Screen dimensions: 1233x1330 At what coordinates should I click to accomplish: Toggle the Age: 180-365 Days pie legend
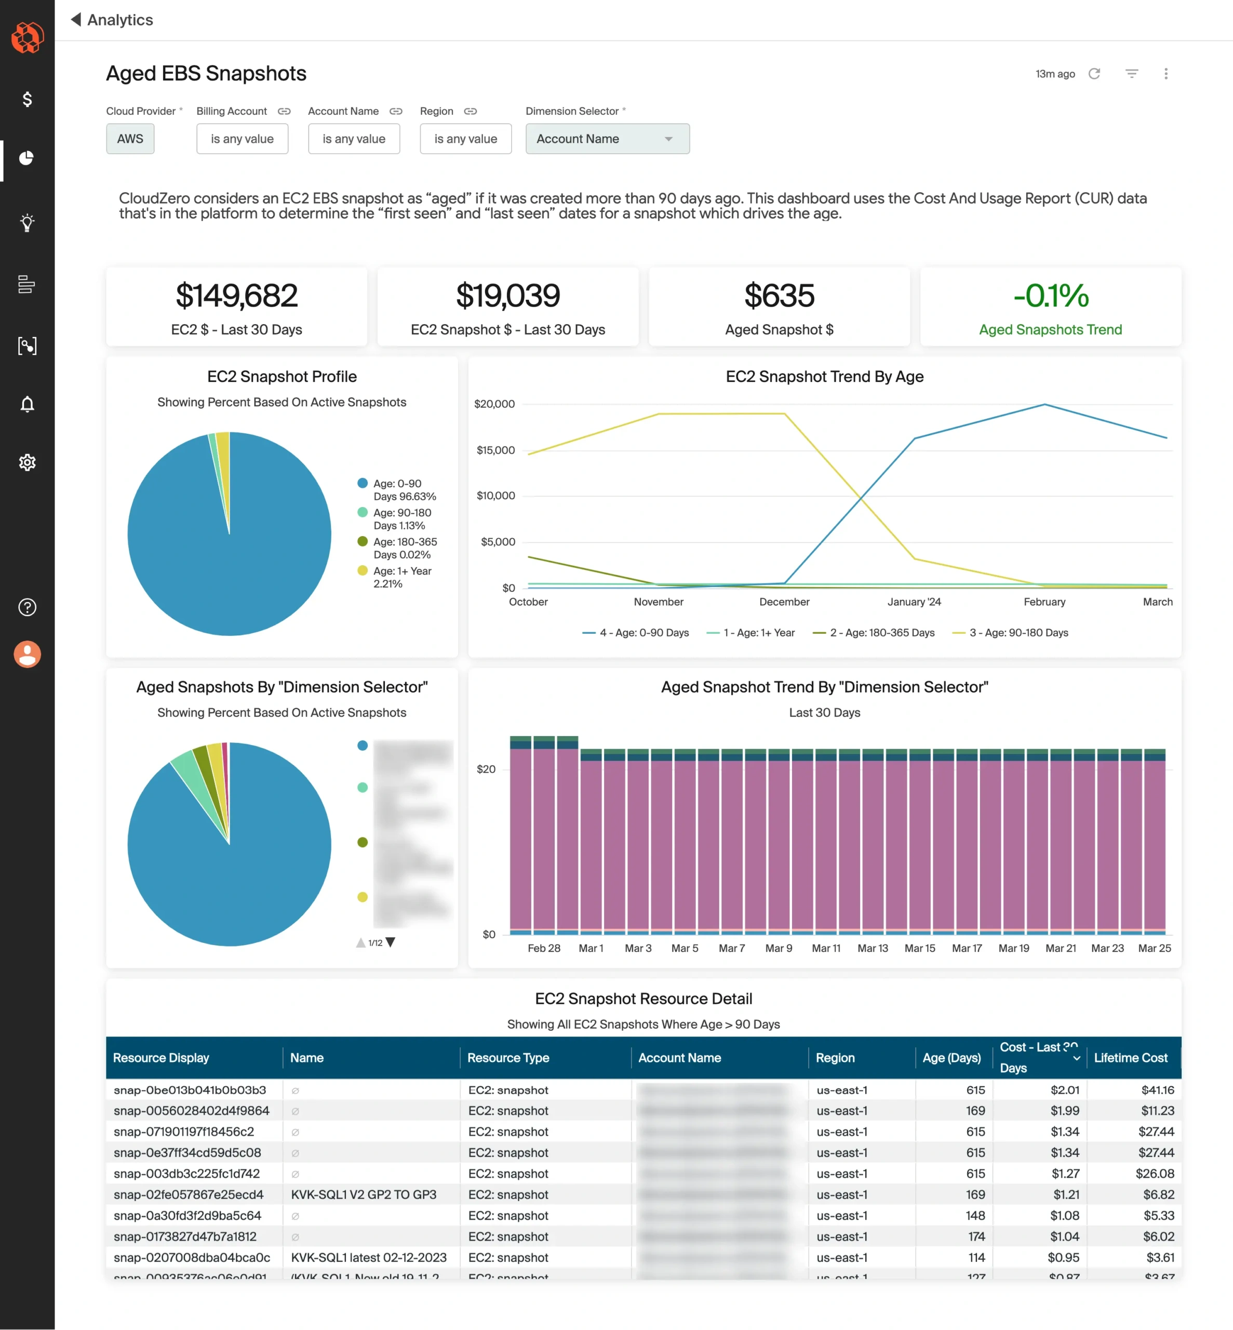[398, 548]
